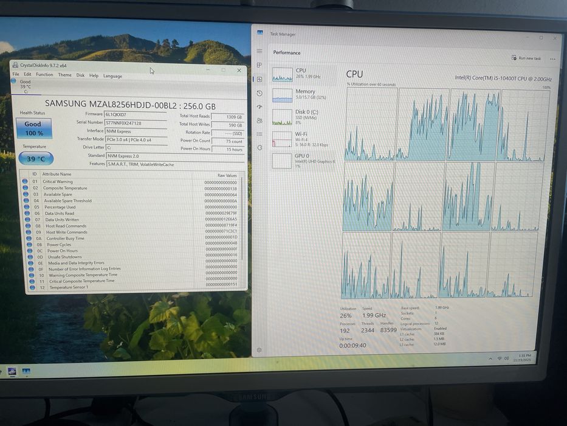Click the CrystalDiskInfo title bar app icon
This screenshot has width=567, height=426.
pyautogui.click(x=15, y=65)
